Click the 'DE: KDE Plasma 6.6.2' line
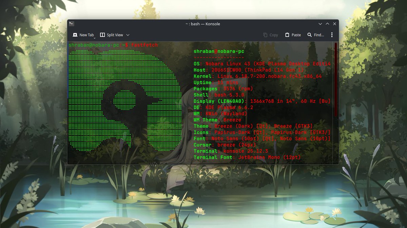This screenshot has width=407, height=228. pyautogui.click(x=223, y=108)
